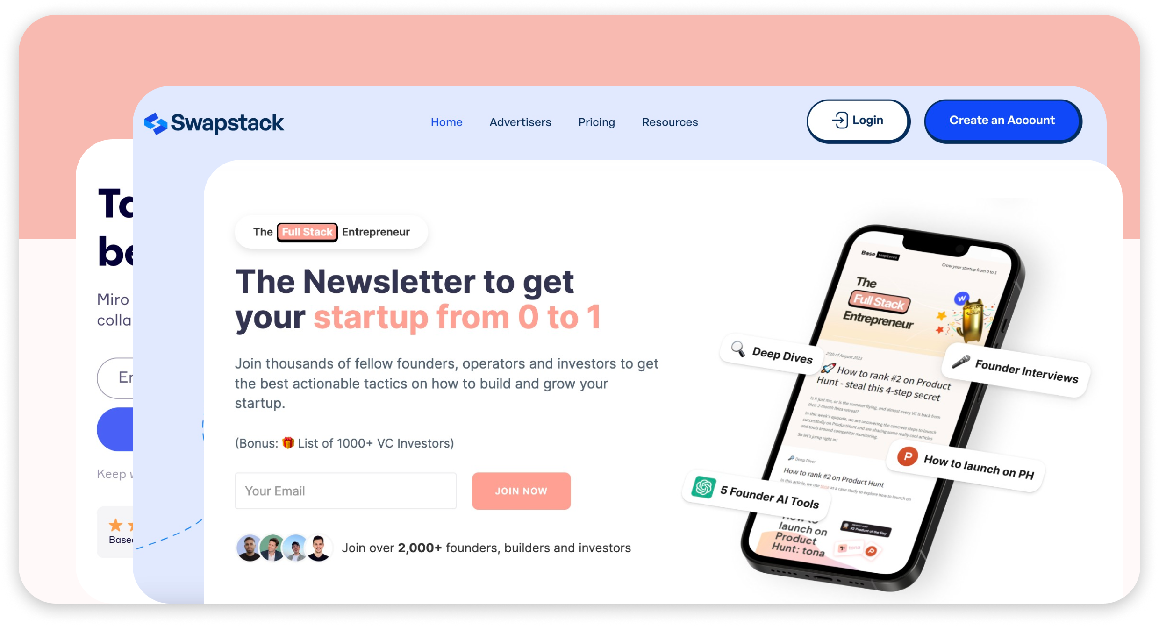1159x626 pixels.
Task: Click the Swapstack logo icon
Action: tap(154, 122)
